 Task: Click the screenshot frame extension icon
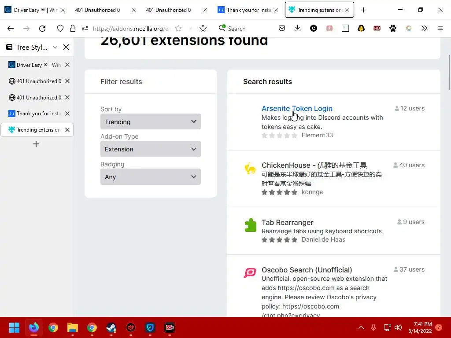tap(345, 28)
